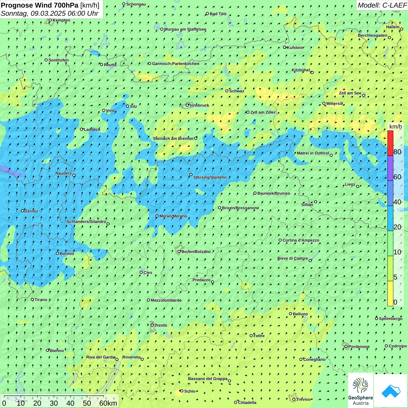Click the Hallein label
Screen dimensions: 408x408
coord(393,27)
